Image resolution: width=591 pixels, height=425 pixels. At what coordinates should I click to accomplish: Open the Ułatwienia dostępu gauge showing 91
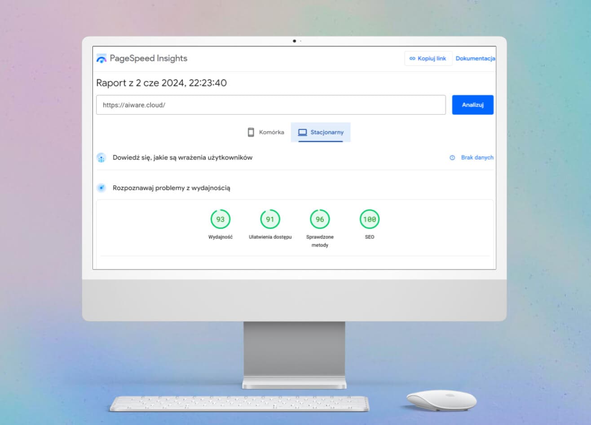tap(270, 219)
